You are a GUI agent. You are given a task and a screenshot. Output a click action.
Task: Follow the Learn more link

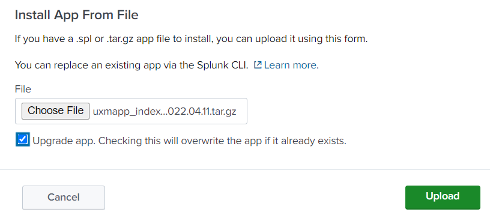291,65
